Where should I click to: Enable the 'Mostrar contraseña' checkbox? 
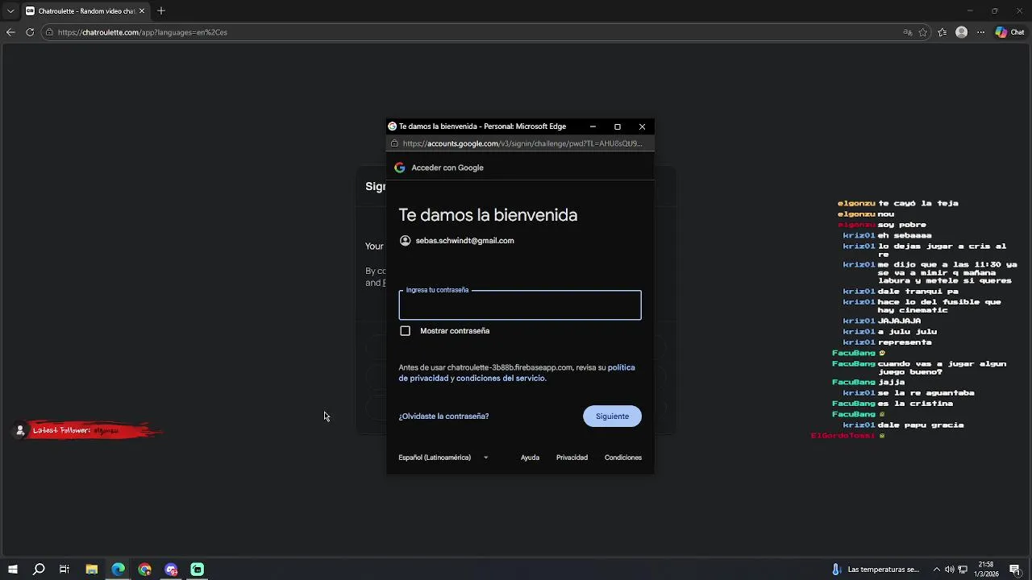pos(405,331)
